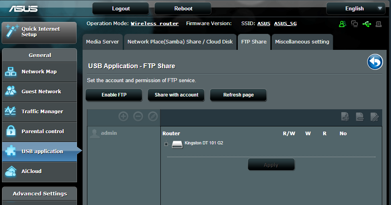Click the ASUS logo
The height and width of the screenshot is (205, 391).
[x=23, y=9]
